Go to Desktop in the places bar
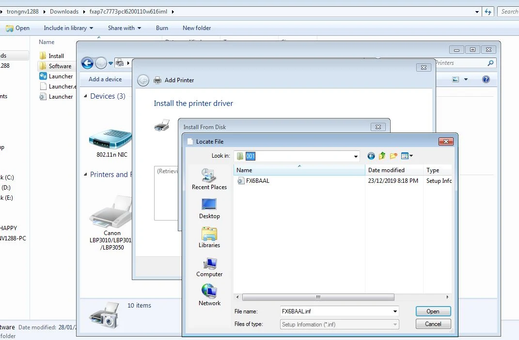Screen dimensions: 519x340 (209, 208)
